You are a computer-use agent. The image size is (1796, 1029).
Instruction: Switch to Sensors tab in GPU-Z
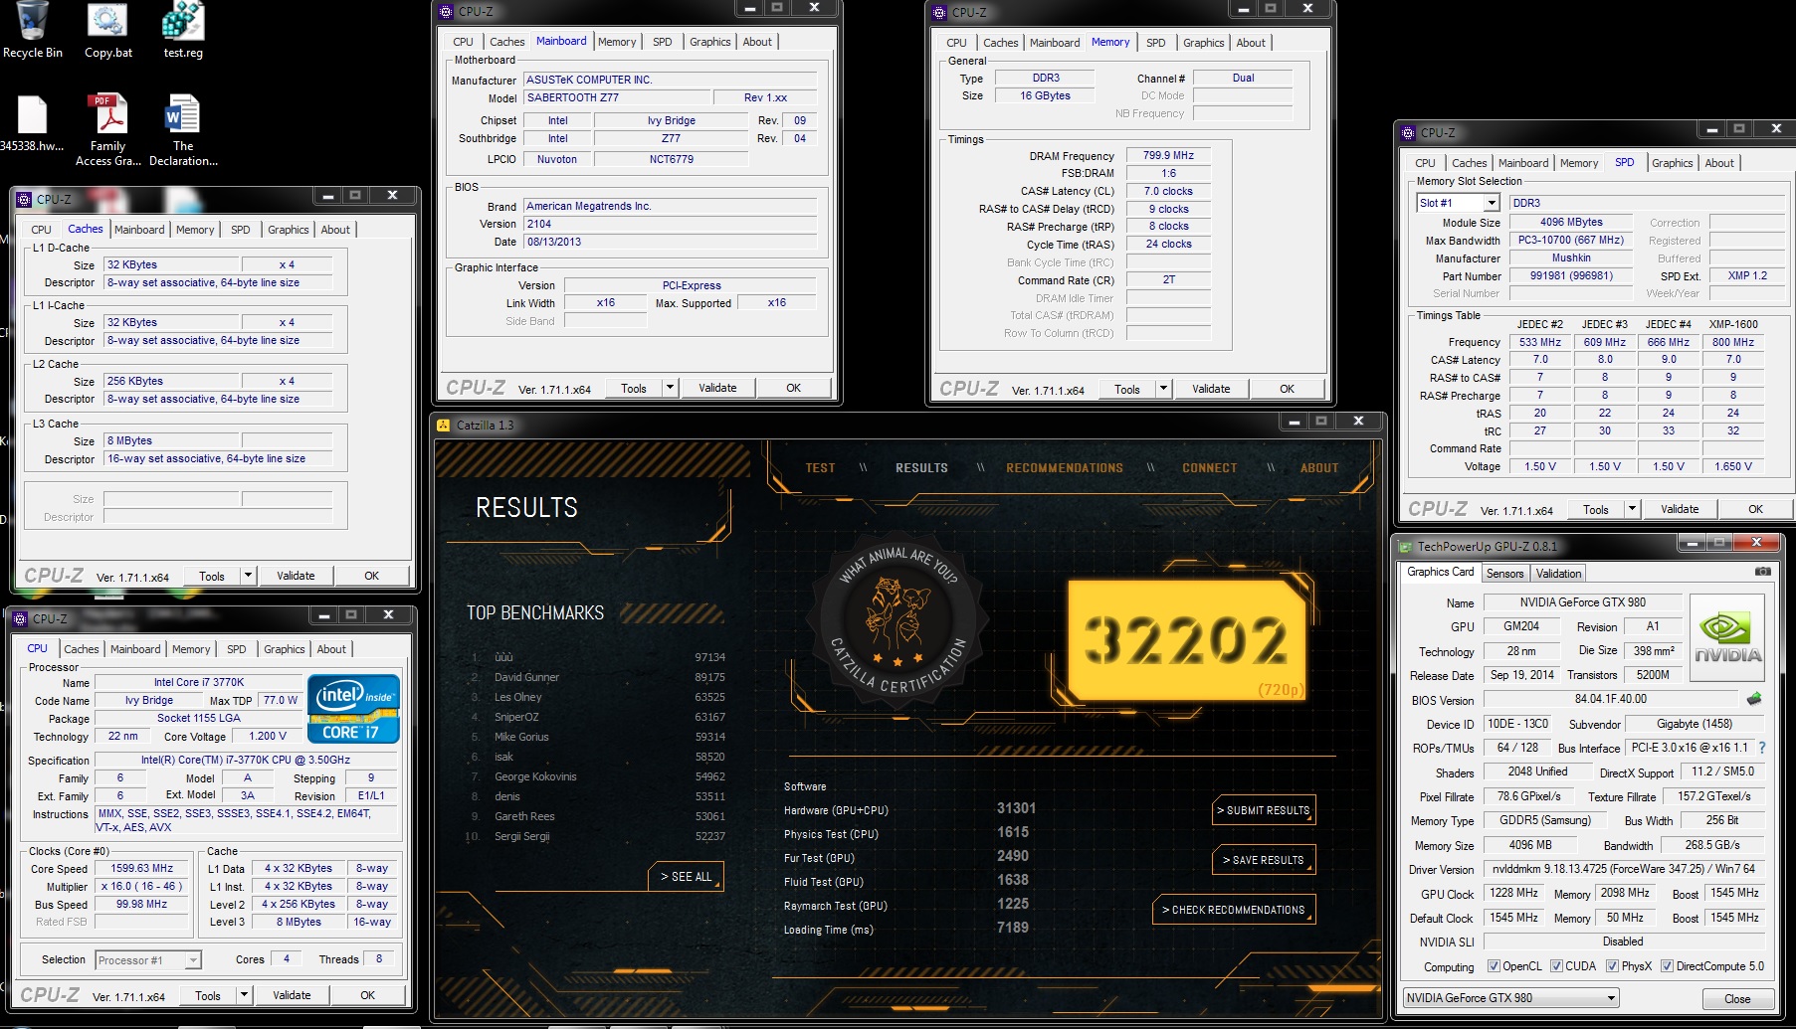(x=1504, y=573)
